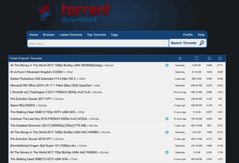The height and width of the screenshot is (163, 239).
Task: Focus the Search here input field
Action: tap(98, 44)
